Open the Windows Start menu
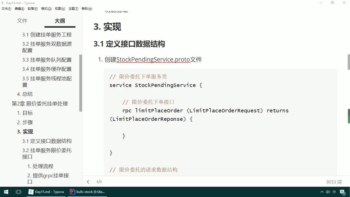 pos(6,192)
